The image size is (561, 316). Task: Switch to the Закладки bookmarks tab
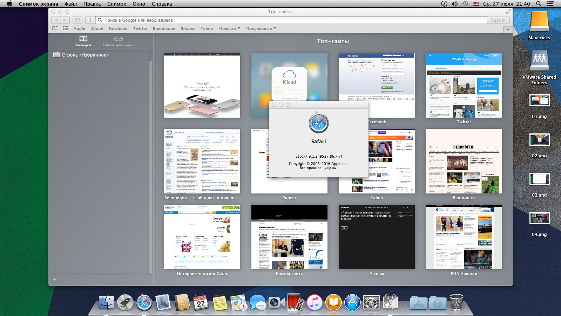83,41
